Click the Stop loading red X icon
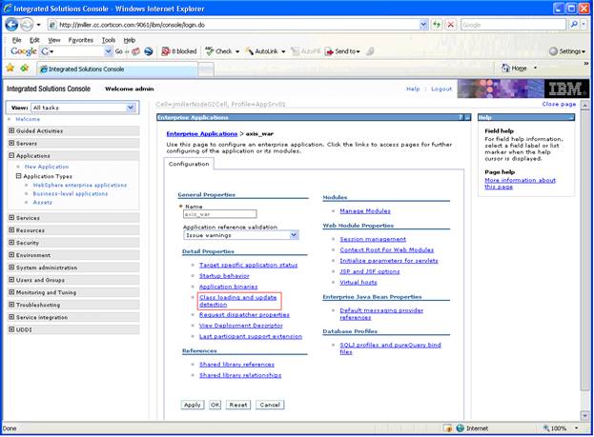The image size is (594, 437). (450, 25)
